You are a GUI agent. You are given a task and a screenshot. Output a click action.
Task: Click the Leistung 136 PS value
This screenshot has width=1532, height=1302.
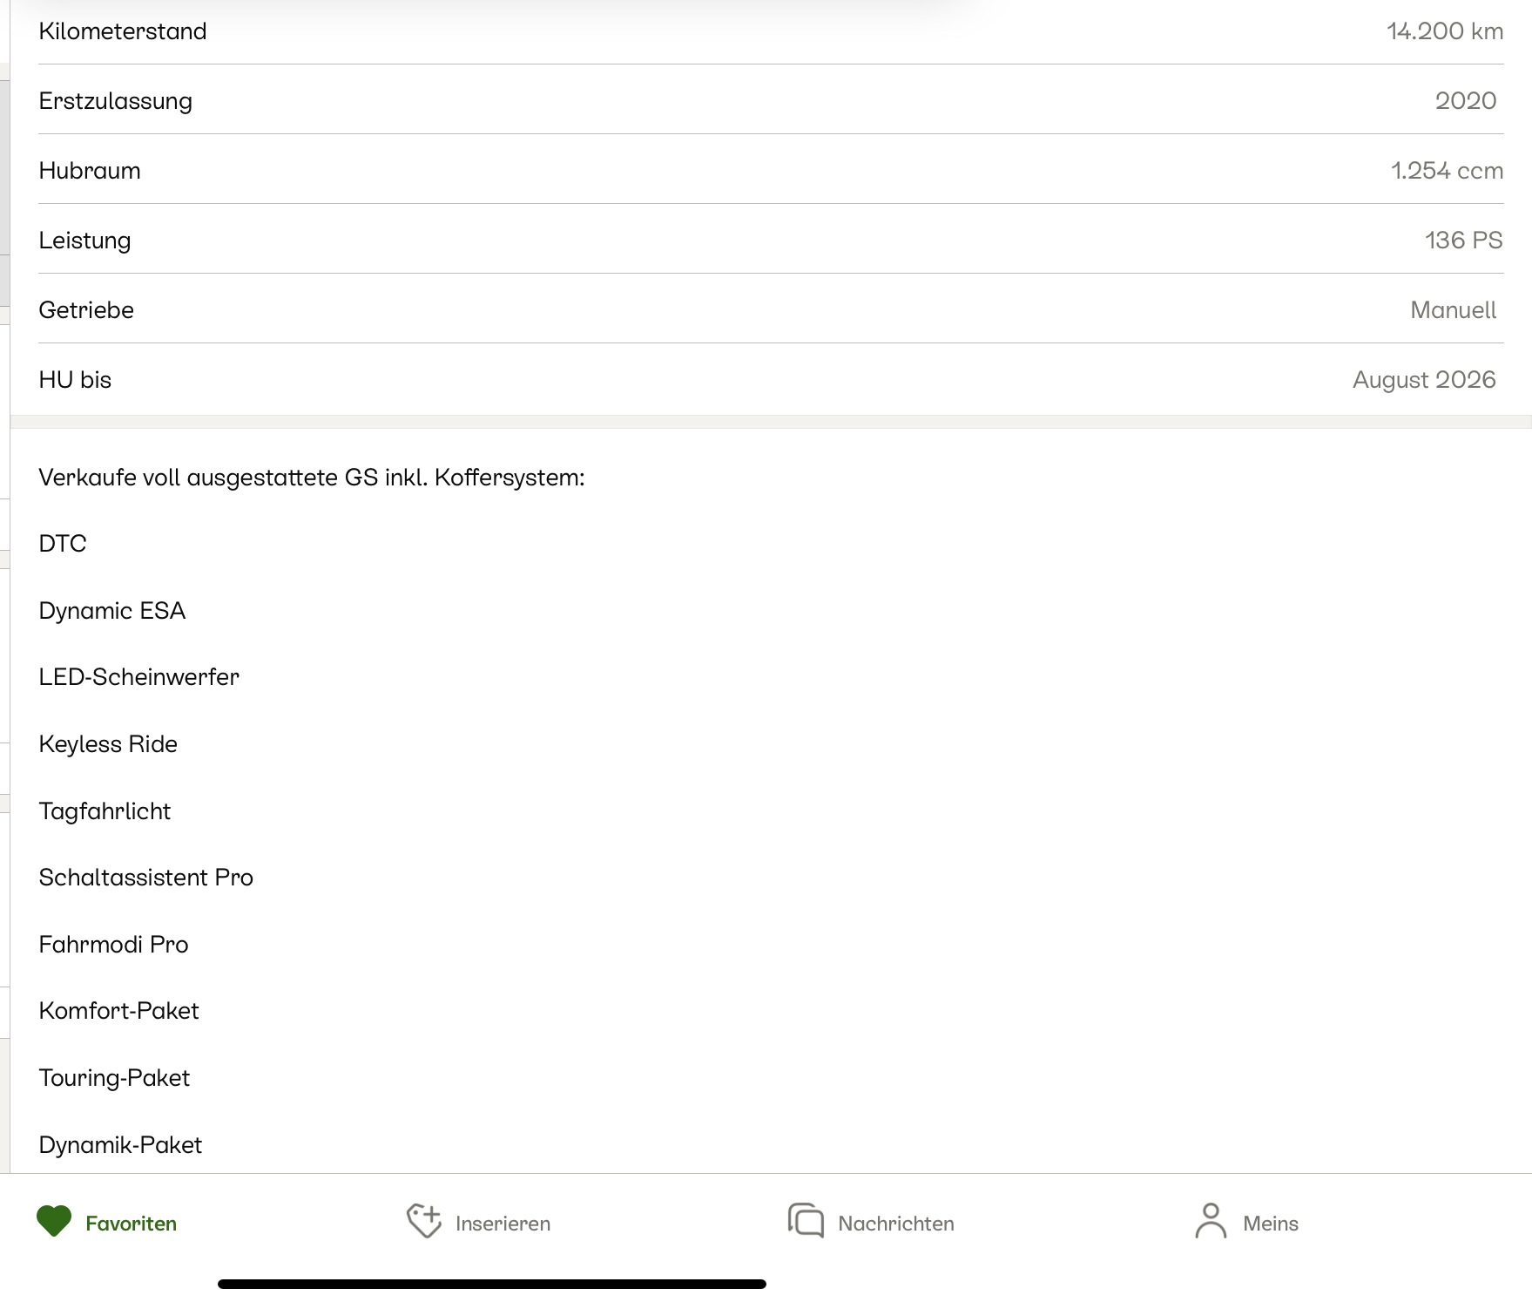pos(1463,240)
